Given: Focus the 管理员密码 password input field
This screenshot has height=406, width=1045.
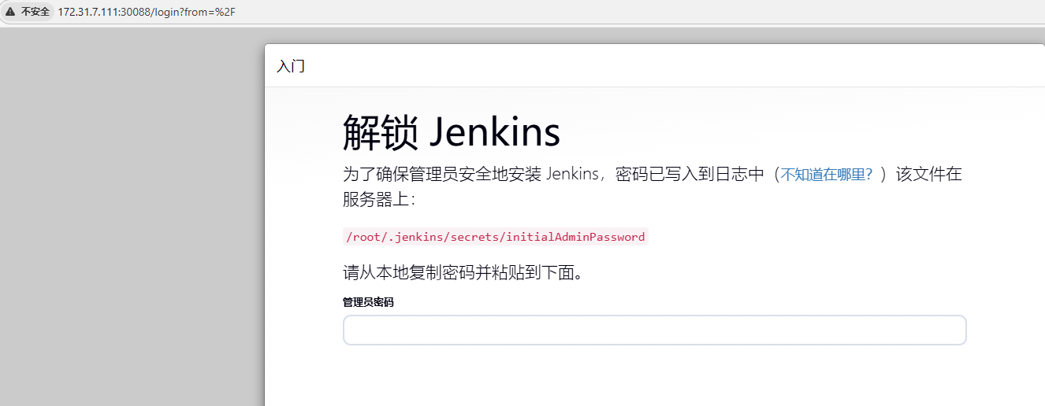Looking at the screenshot, I should coord(654,330).
